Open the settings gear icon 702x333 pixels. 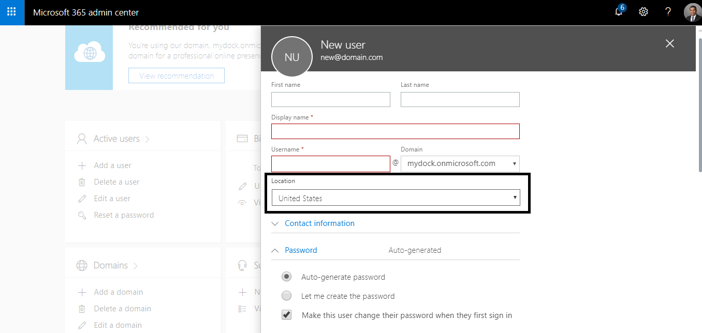643,12
